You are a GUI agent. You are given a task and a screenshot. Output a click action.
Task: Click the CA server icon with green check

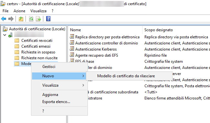point(10,35)
